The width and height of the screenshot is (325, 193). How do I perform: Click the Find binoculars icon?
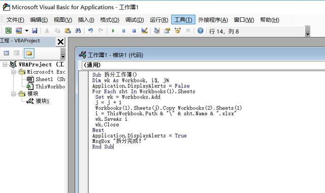78,30
